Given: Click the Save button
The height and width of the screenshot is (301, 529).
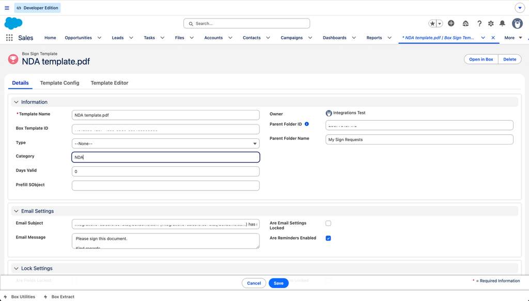Looking at the screenshot, I should pyautogui.click(x=278, y=283).
